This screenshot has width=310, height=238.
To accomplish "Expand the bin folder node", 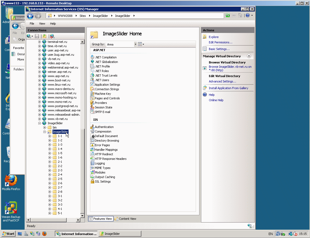I will (x=44, y=127).
